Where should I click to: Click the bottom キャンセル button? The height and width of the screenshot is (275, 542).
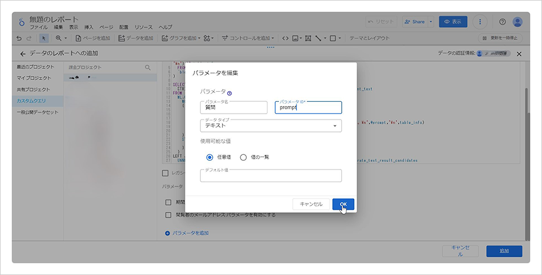(x=461, y=251)
